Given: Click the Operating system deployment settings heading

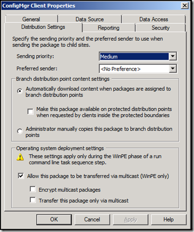Looking at the screenshot, I should (x=60, y=148).
